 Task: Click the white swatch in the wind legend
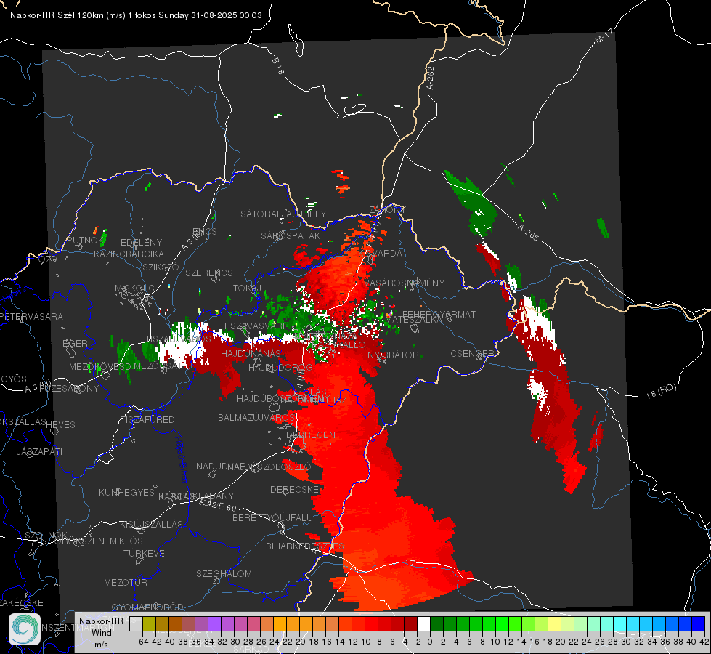[x=423, y=624]
